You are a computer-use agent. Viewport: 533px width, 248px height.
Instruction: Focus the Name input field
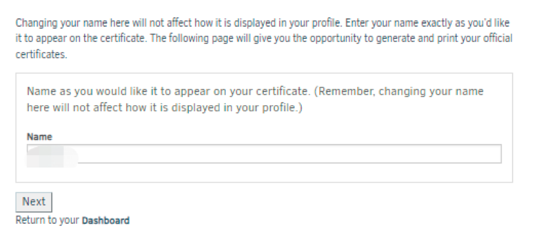264,154
